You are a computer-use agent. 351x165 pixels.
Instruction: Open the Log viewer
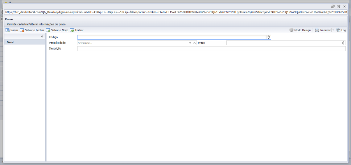[x=341, y=30]
